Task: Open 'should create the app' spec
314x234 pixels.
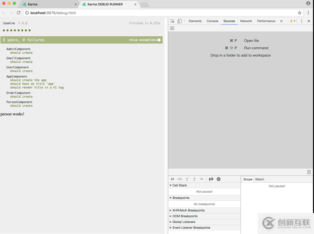Action: click(x=28, y=80)
